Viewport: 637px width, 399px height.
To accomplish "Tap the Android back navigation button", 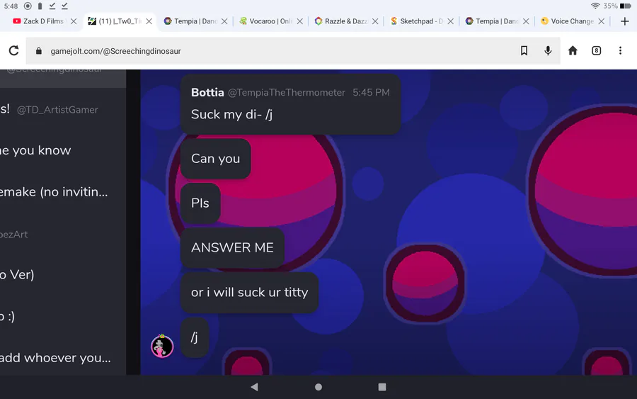I will point(254,387).
